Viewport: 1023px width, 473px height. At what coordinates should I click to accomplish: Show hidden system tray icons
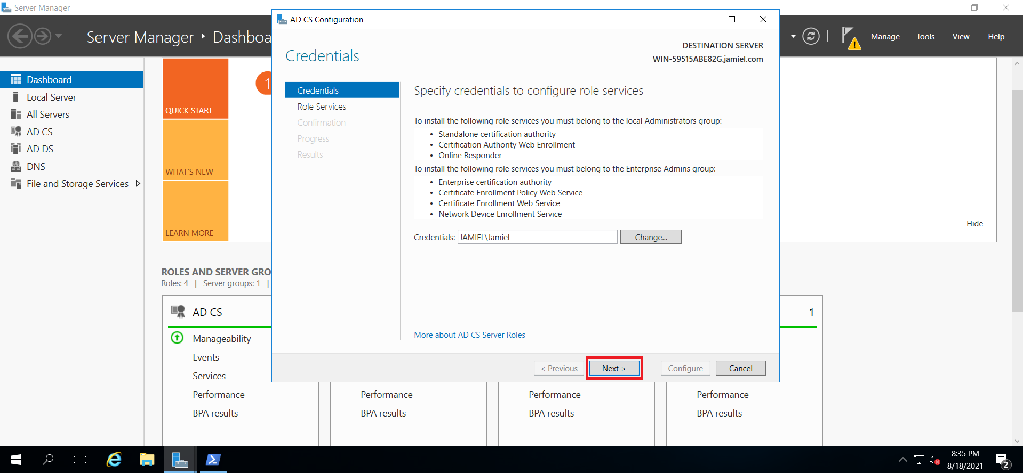(x=902, y=460)
